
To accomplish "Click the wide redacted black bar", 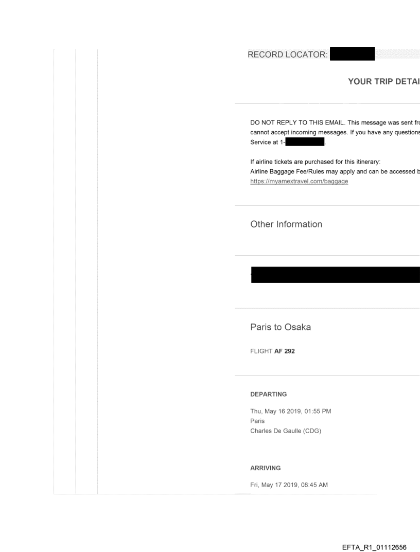I will click(x=335, y=275).
